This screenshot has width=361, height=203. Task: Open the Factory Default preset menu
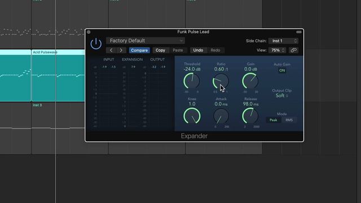point(146,41)
